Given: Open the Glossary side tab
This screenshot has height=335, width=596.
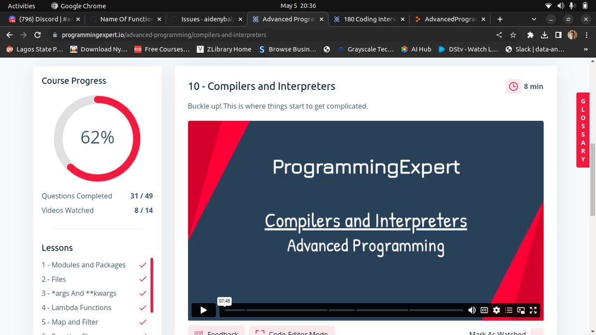Looking at the screenshot, I should click(583, 130).
